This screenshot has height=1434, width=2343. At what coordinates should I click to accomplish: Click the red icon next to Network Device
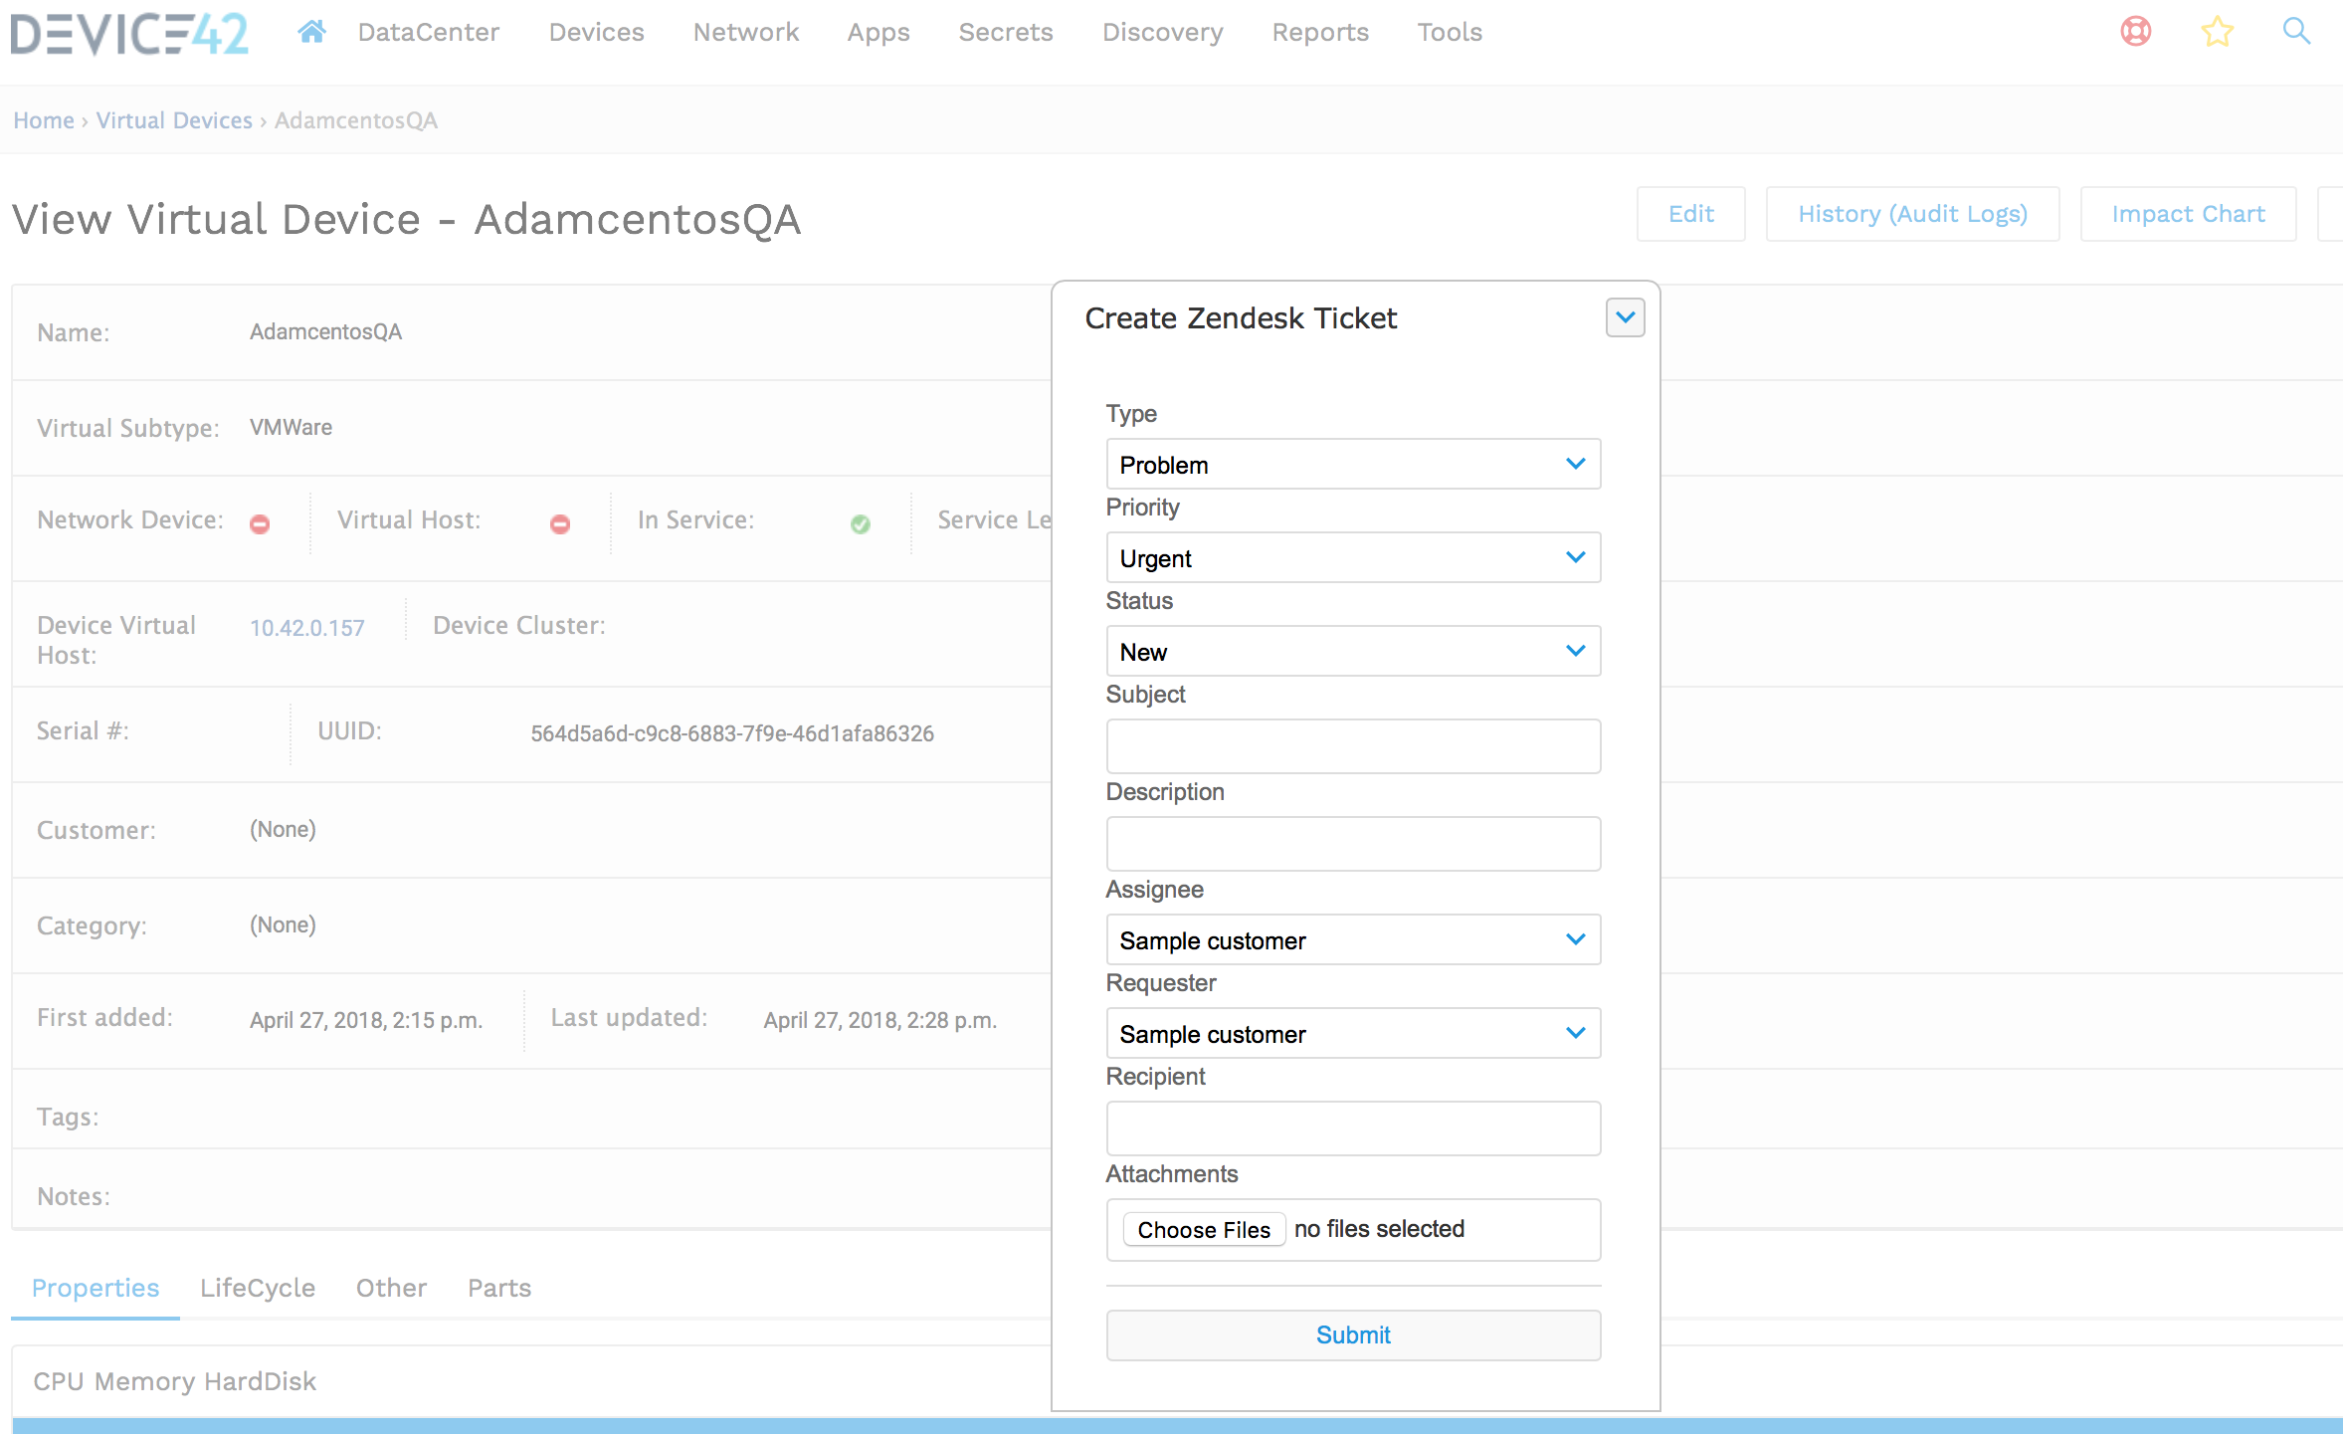point(260,523)
